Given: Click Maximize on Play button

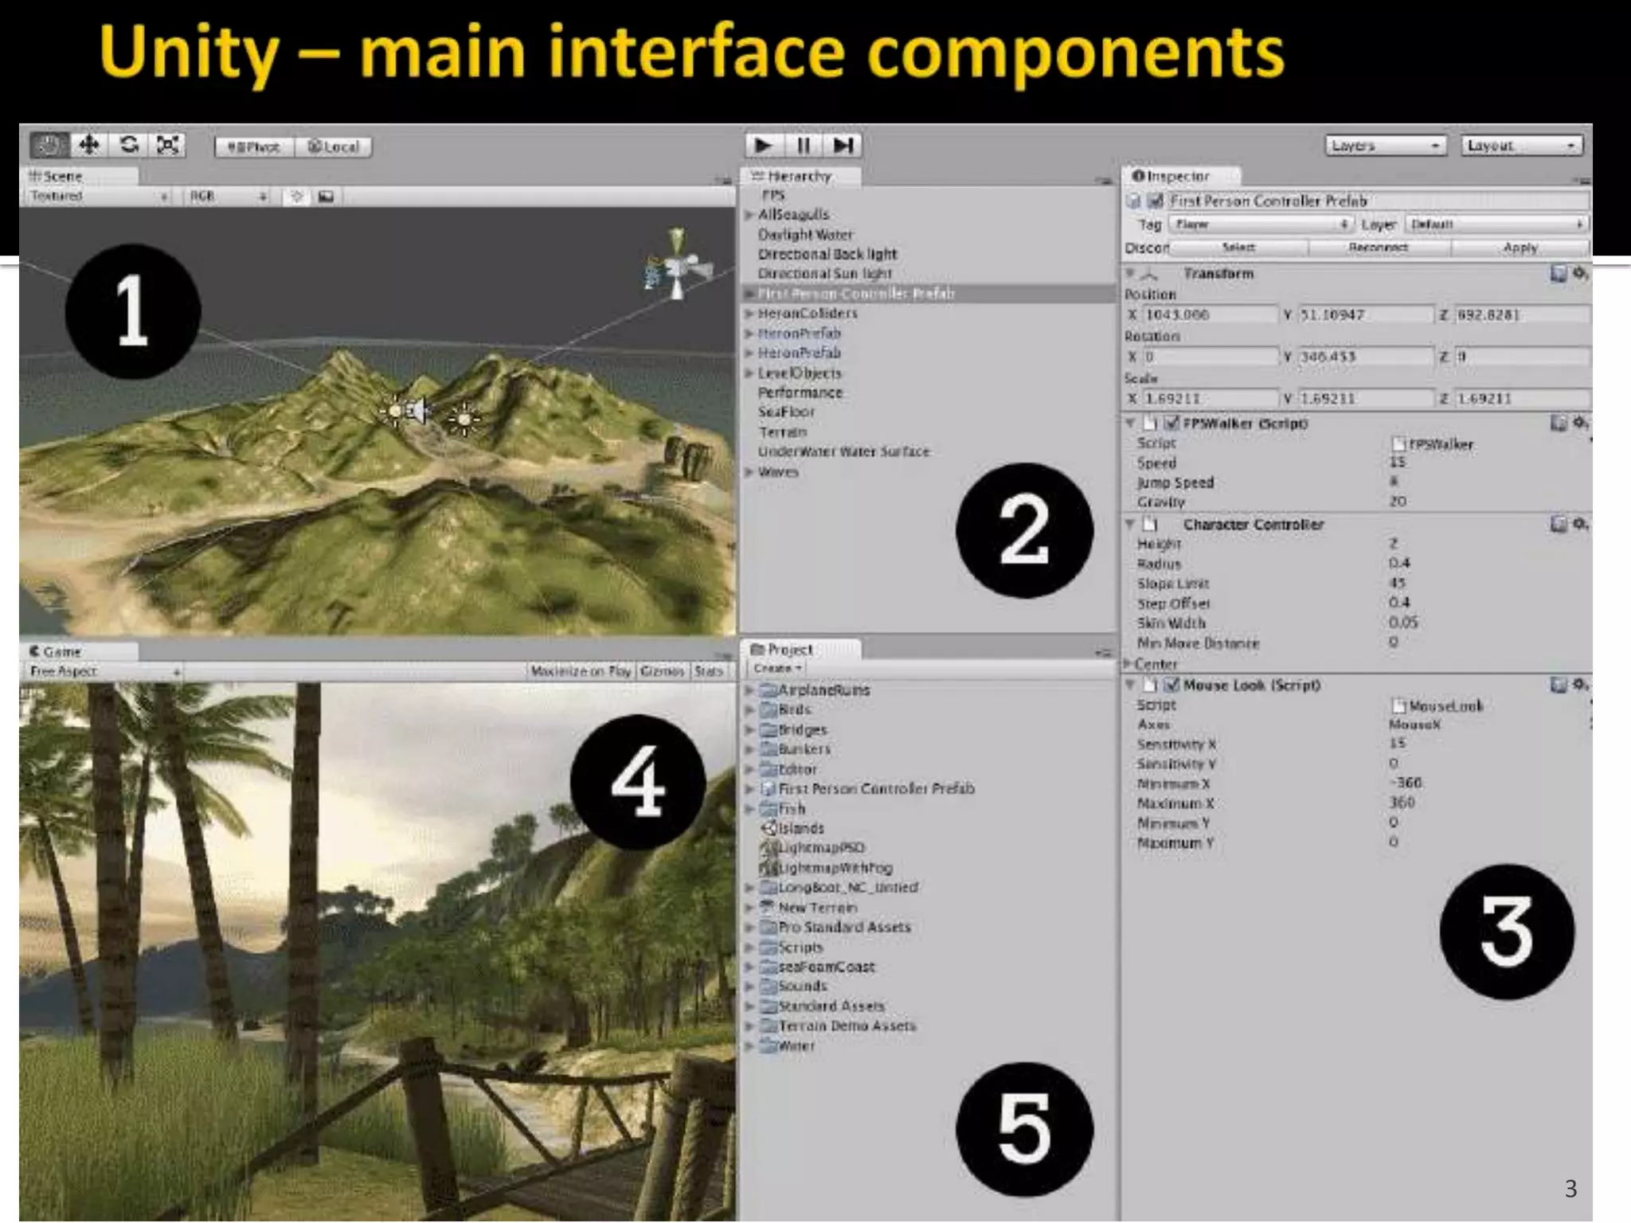Looking at the screenshot, I should (x=581, y=671).
